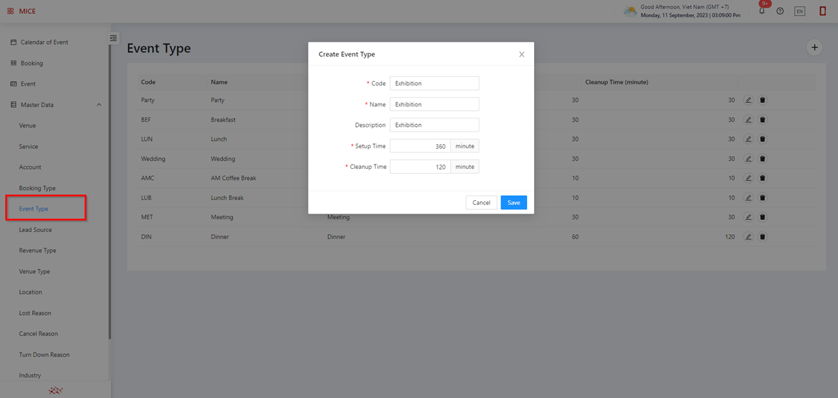
Task: Open the EN language selector
Action: pos(800,11)
